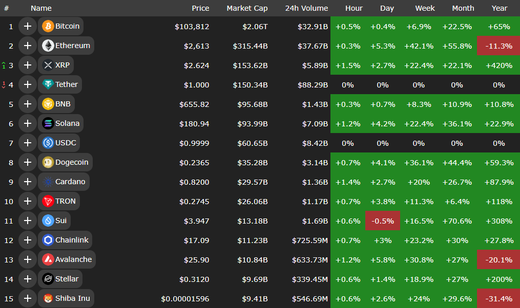Click Sui's red -0.5% day cell

[x=383, y=221]
